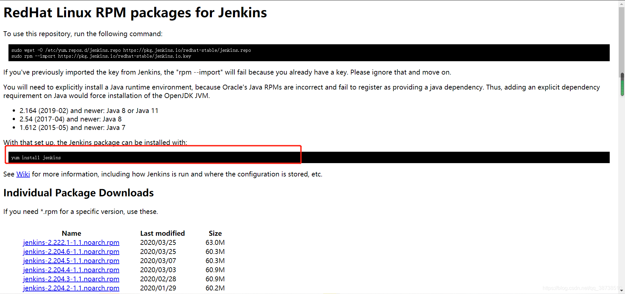Click the Name column header
This screenshot has height=294, width=625.
click(71, 233)
